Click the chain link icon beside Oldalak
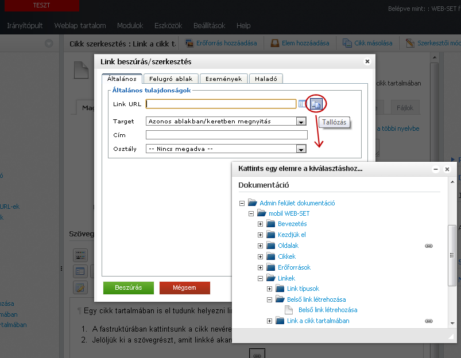 click(428, 246)
